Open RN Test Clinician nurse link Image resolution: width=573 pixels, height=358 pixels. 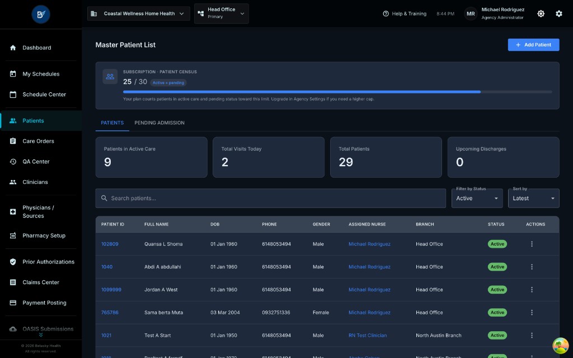(367, 336)
